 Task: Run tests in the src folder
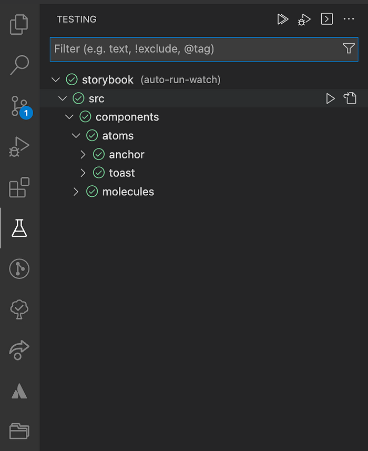coord(330,98)
